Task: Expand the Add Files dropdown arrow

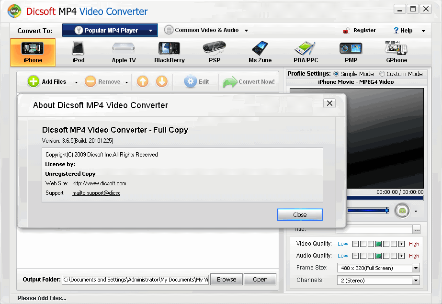Action: tap(76, 81)
